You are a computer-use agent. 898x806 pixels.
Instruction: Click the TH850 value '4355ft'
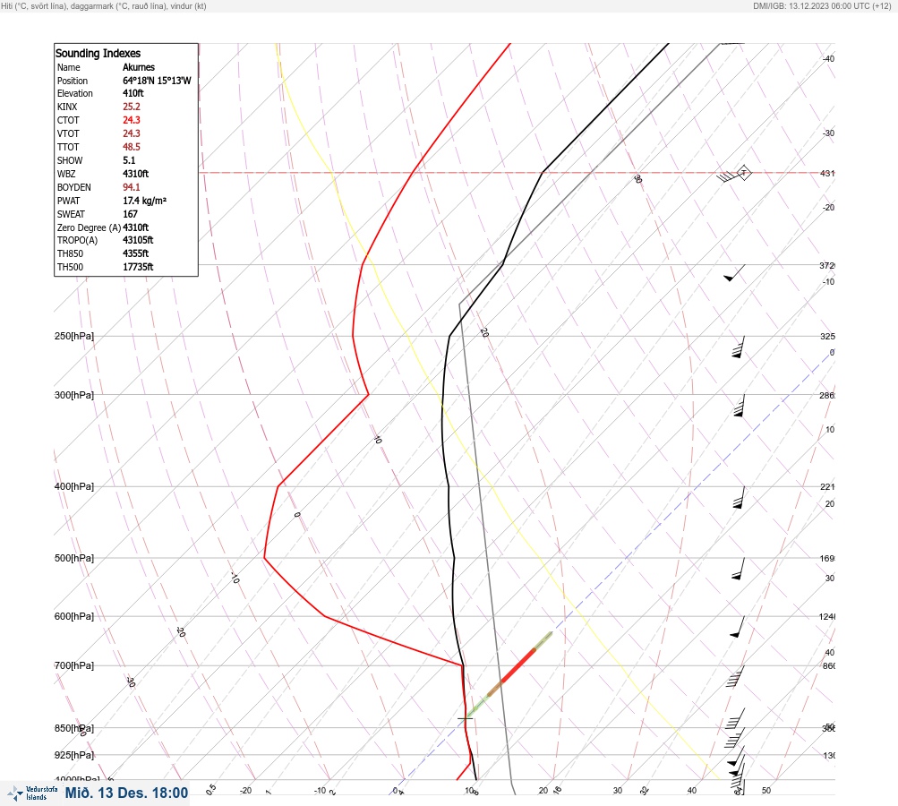[x=136, y=253]
